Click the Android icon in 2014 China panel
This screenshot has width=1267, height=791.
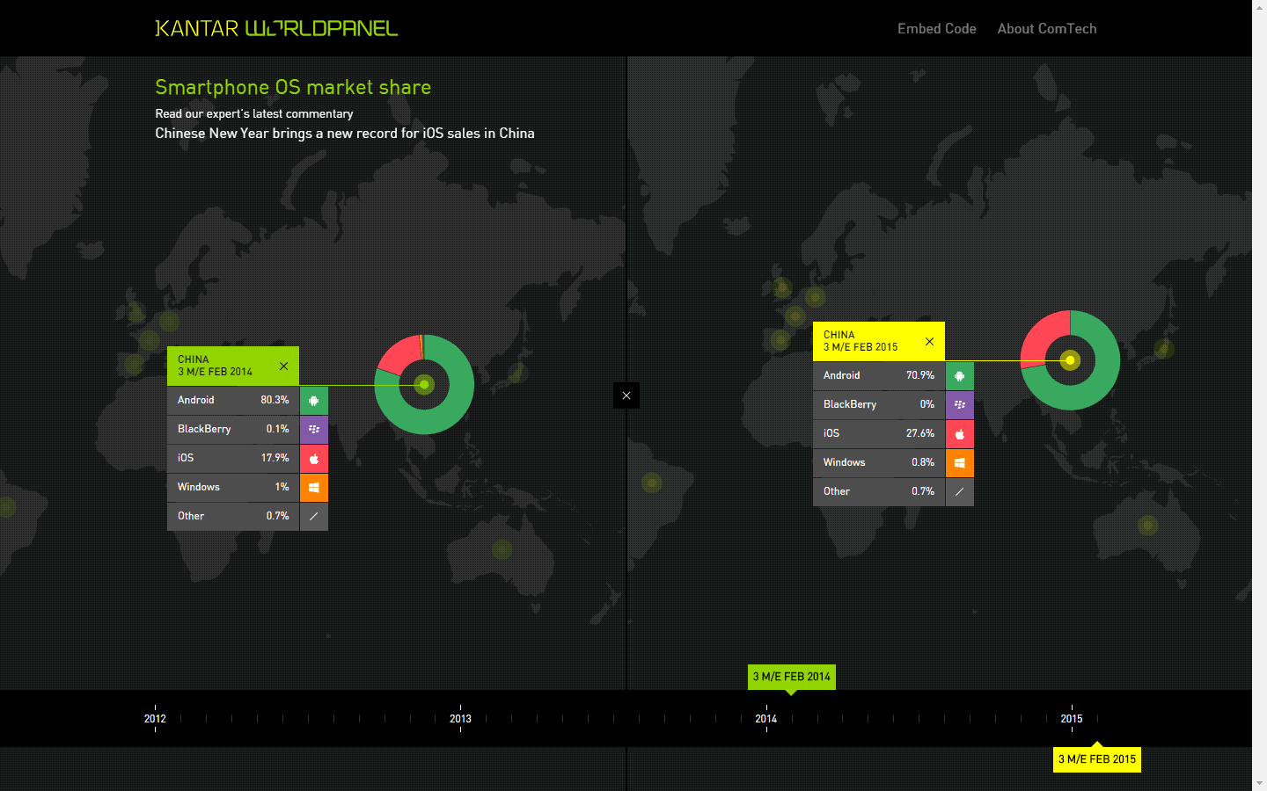pyautogui.click(x=314, y=400)
